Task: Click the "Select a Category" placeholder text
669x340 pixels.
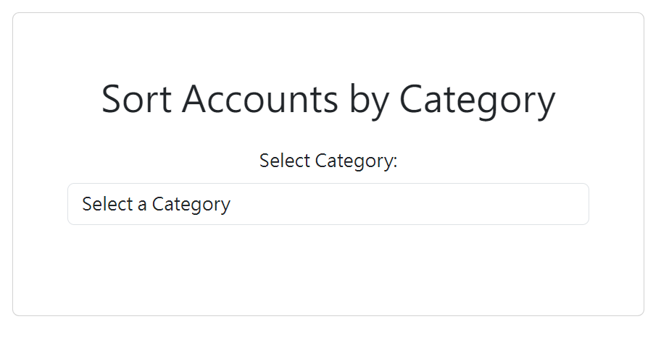Action: point(156,204)
